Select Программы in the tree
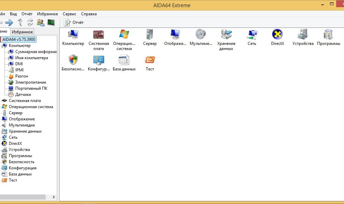Viewport: 344px width, 204px height. [x=20, y=156]
